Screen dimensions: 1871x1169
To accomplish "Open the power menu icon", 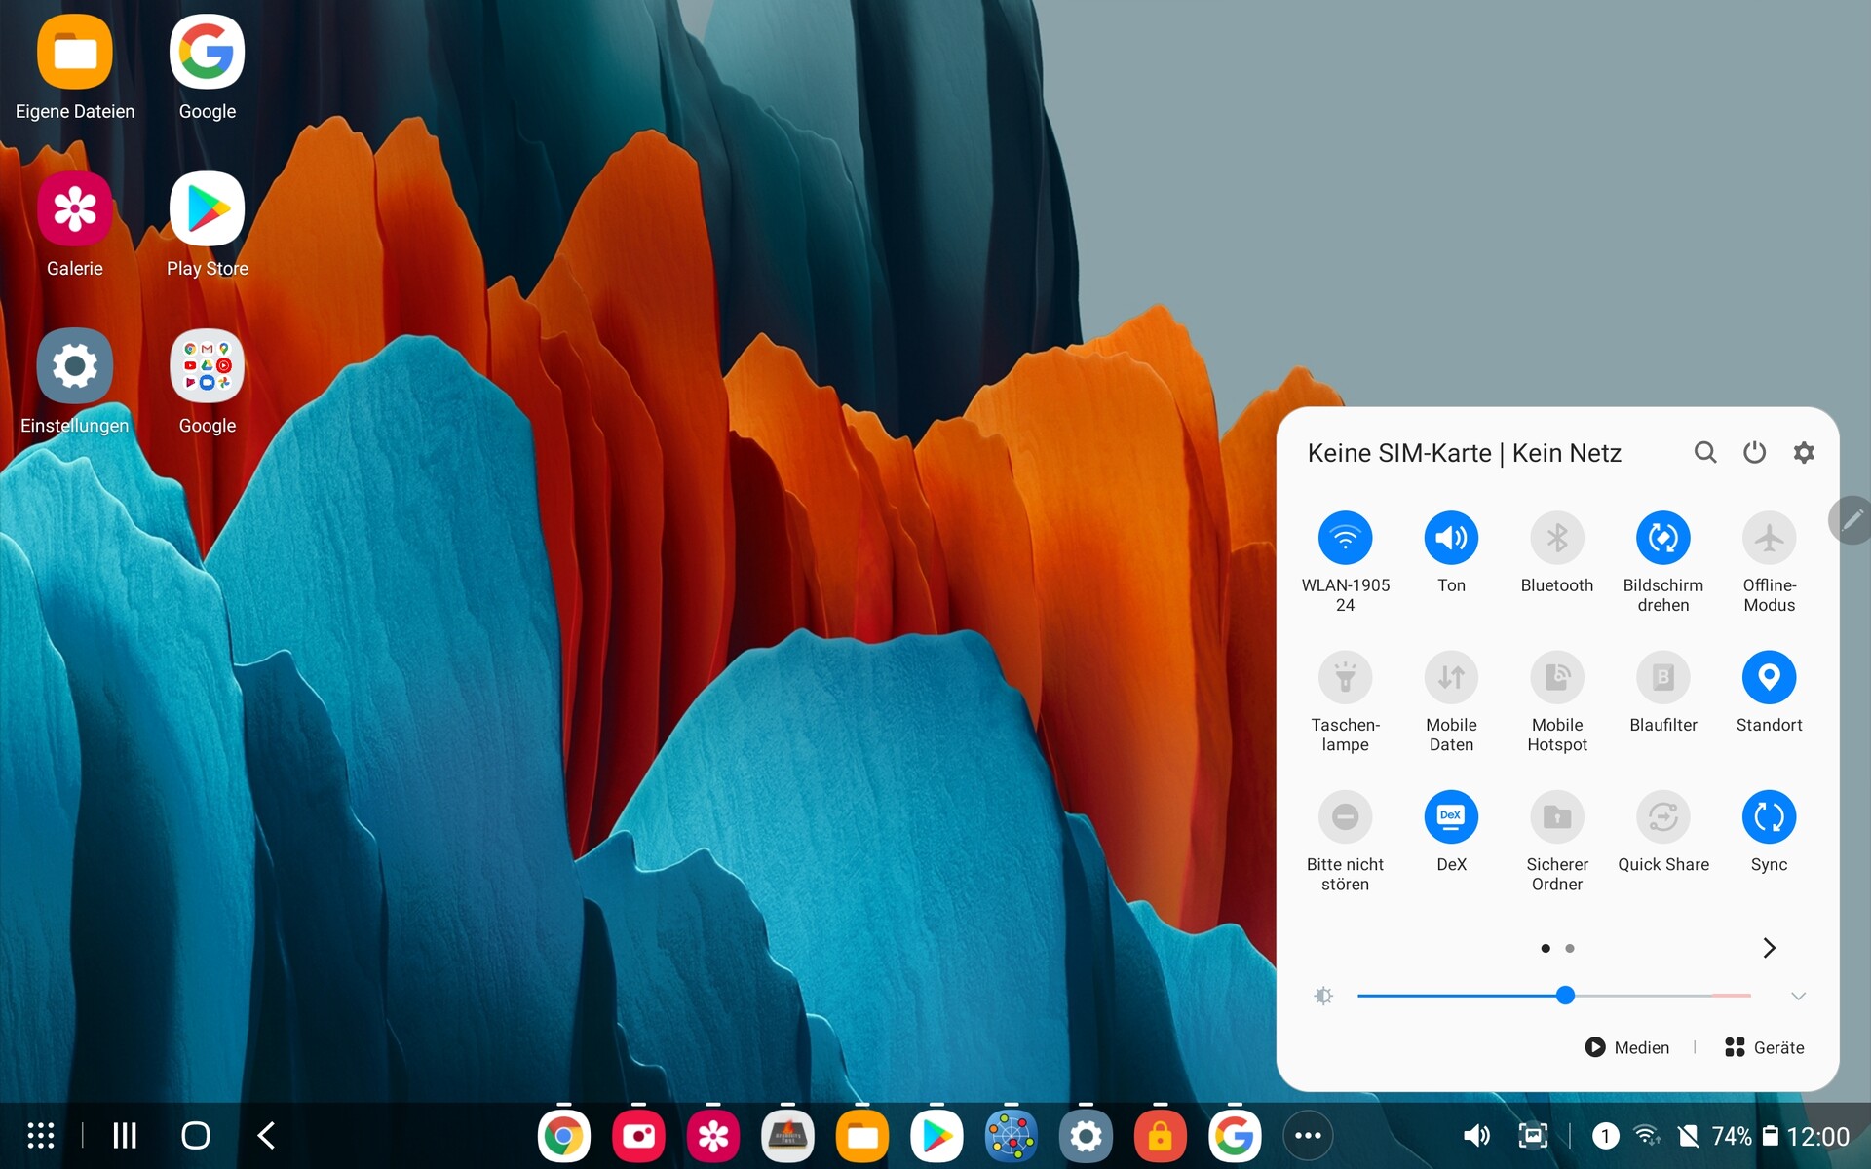I will [x=1754, y=452].
